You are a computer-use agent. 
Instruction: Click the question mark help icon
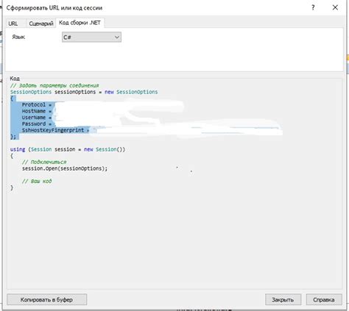pyautogui.click(x=313, y=7)
